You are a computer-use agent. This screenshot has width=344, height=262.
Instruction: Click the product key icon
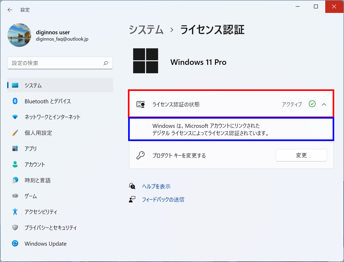(x=141, y=155)
